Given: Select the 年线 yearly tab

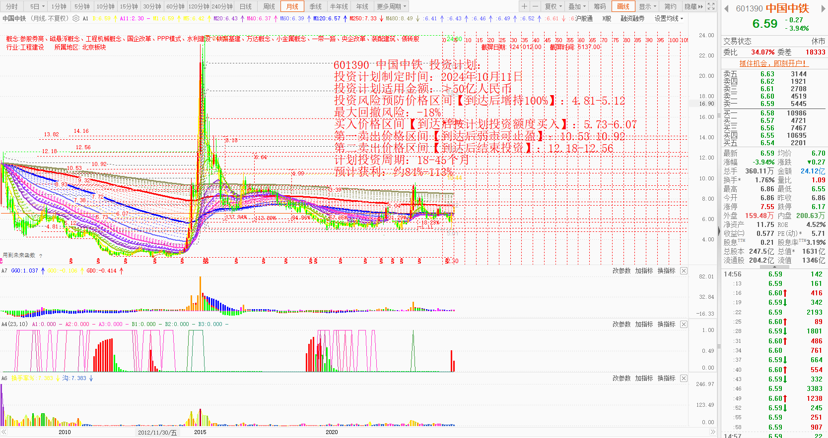Looking at the screenshot, I should click(362, 6).
